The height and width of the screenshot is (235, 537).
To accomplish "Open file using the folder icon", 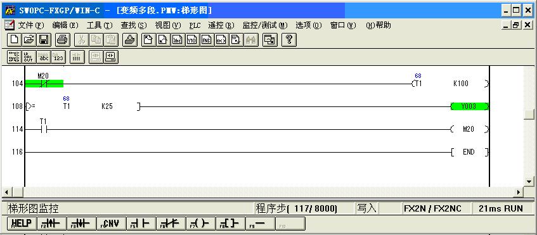I will 29,40.
